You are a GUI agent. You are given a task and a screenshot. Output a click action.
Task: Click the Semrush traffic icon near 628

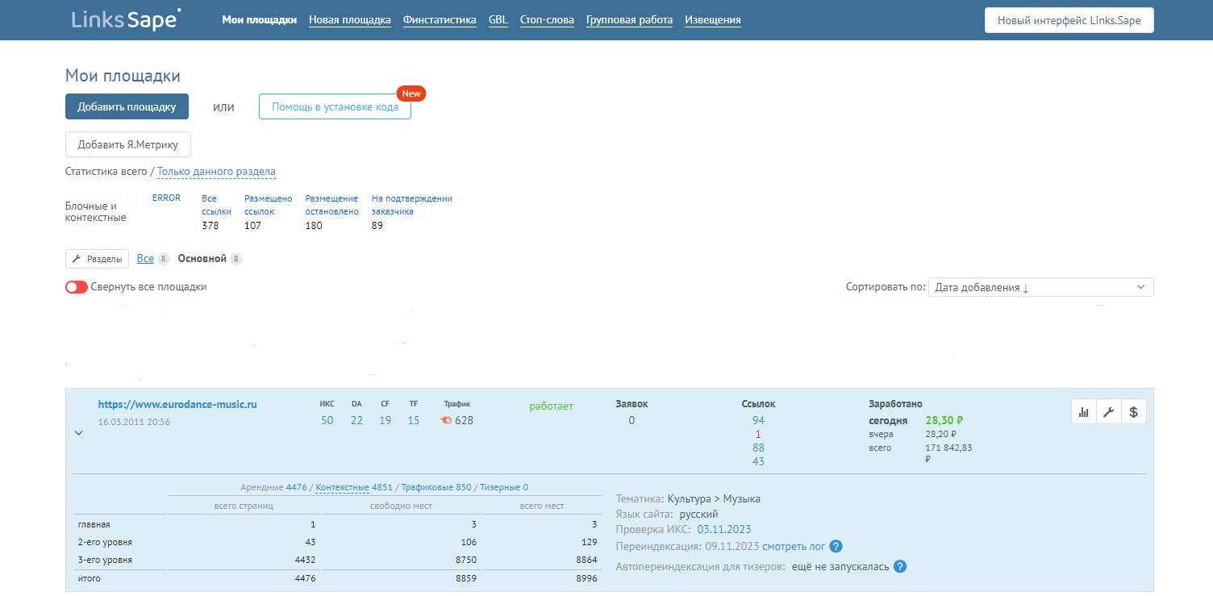click(446, 420)
